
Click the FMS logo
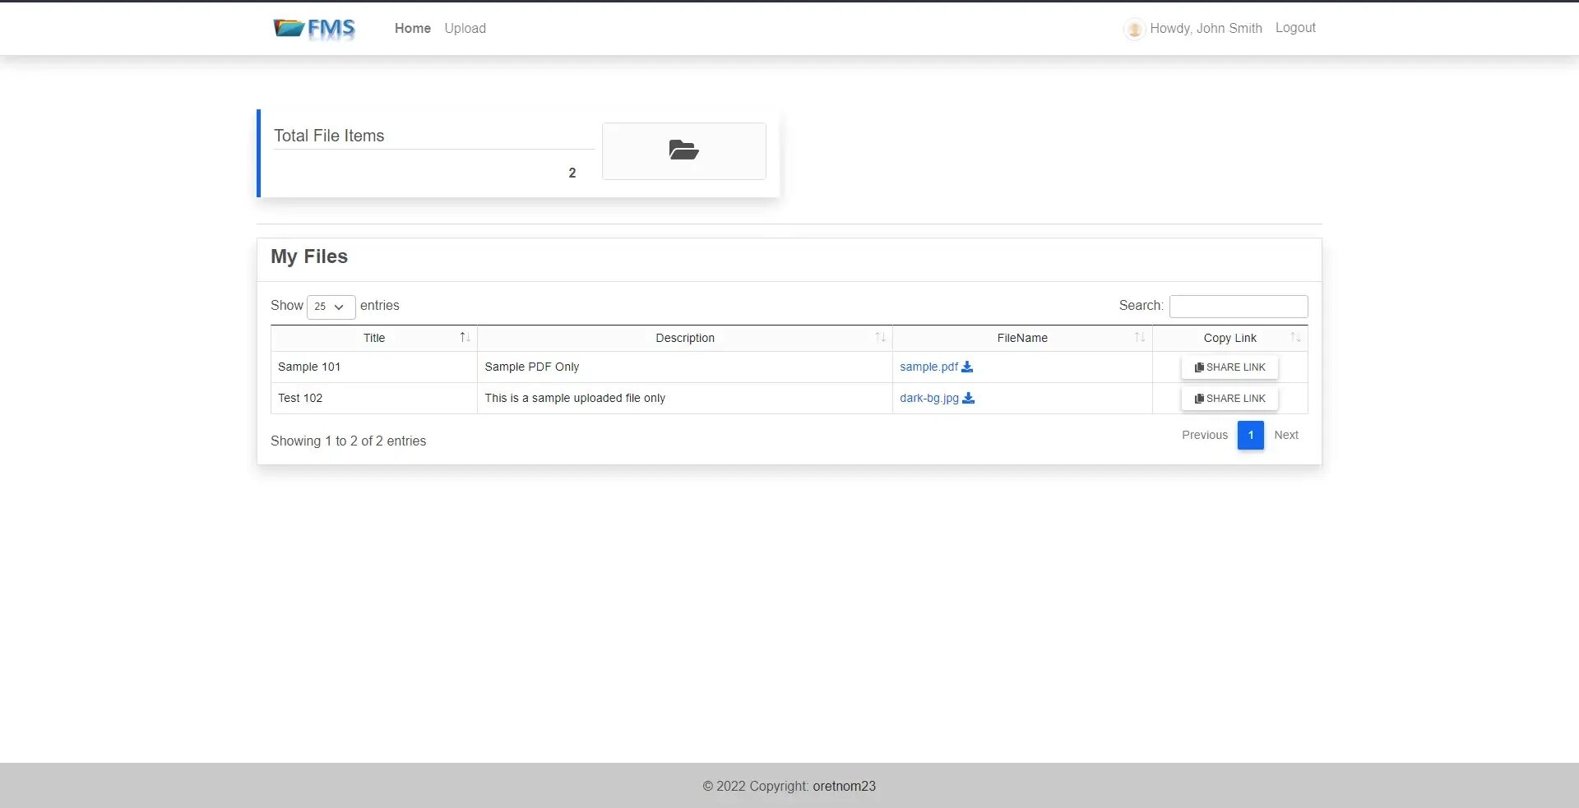click(x=314, y=29)
